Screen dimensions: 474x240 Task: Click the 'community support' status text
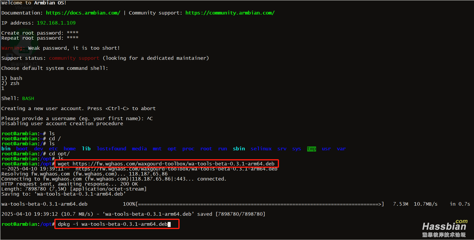click(x=74, y=58)
